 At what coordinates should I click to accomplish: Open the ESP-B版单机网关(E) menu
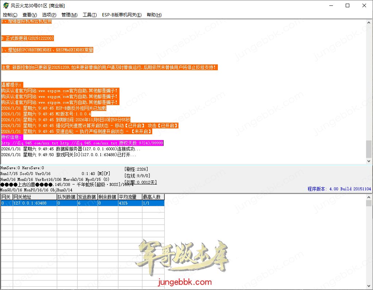click(x=122, y=15)
